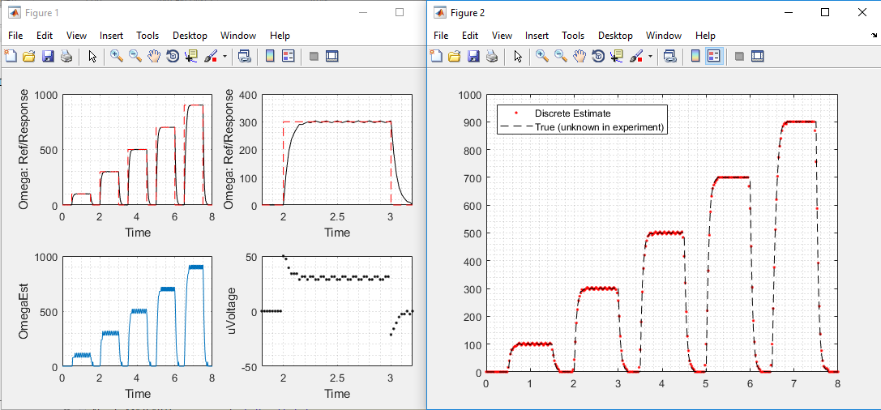Toggle Insert Colorbar in Figure 1 toolbar
This screenshot has height=410, width=881.
[x=270, y=56]
